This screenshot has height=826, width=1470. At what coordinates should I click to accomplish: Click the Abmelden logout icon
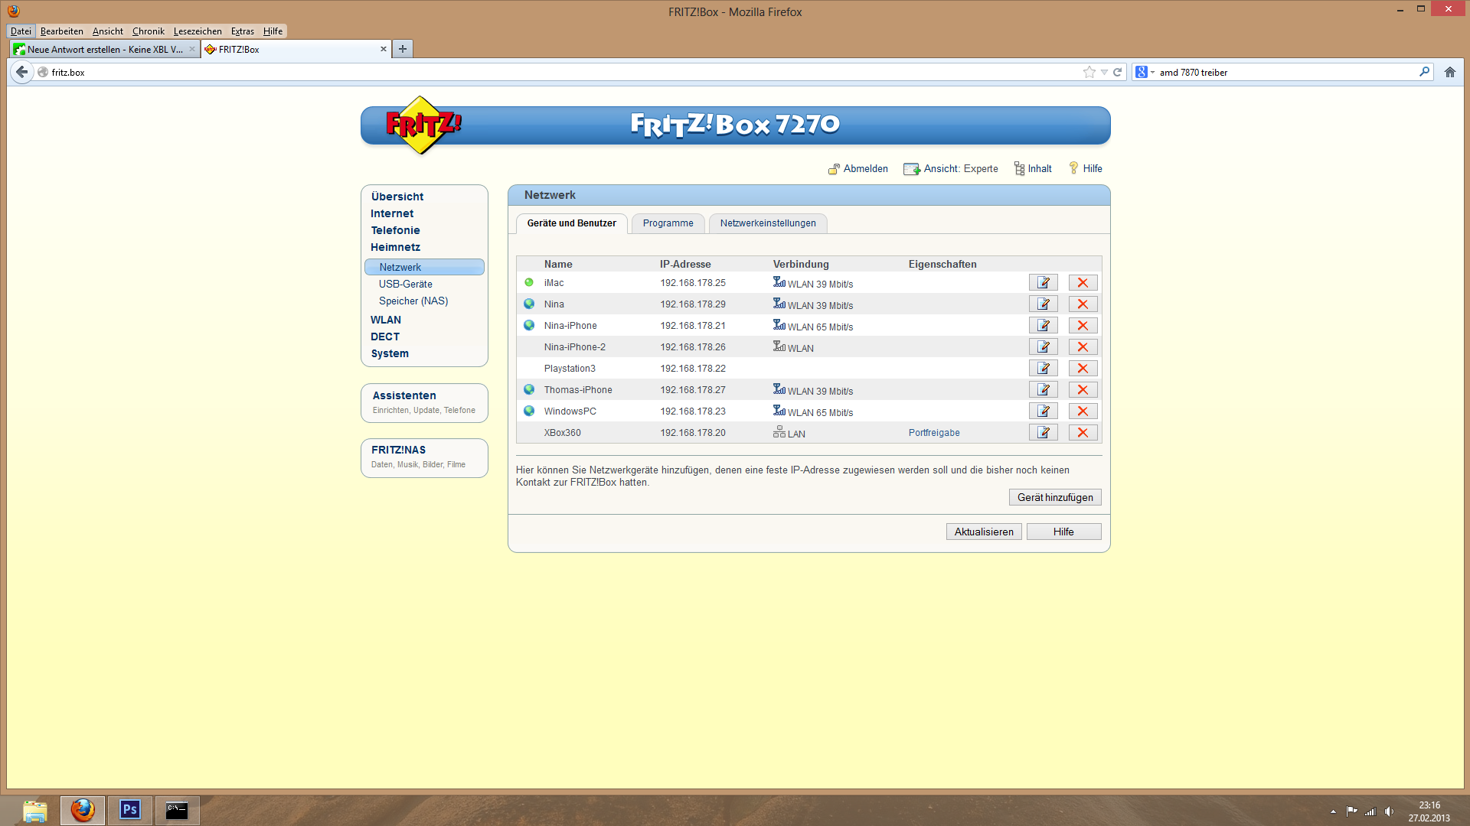click(x=834, y=169)
